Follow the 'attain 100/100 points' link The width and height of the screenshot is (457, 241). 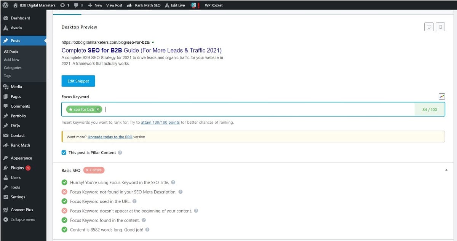tap(160, 123)
